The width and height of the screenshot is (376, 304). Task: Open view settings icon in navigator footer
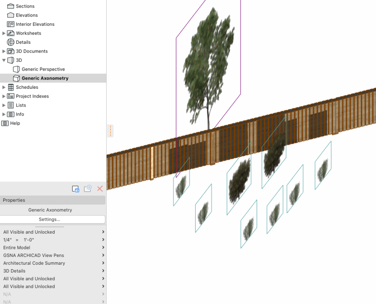(76, 189)
